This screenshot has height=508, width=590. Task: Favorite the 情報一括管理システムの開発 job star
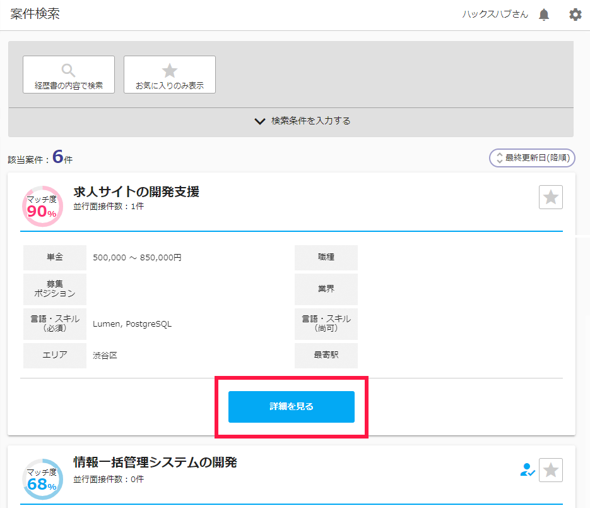pyautogui.click(x=550, y=470)
